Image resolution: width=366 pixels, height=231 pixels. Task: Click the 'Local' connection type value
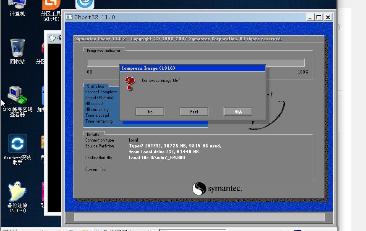click(133, 140)
